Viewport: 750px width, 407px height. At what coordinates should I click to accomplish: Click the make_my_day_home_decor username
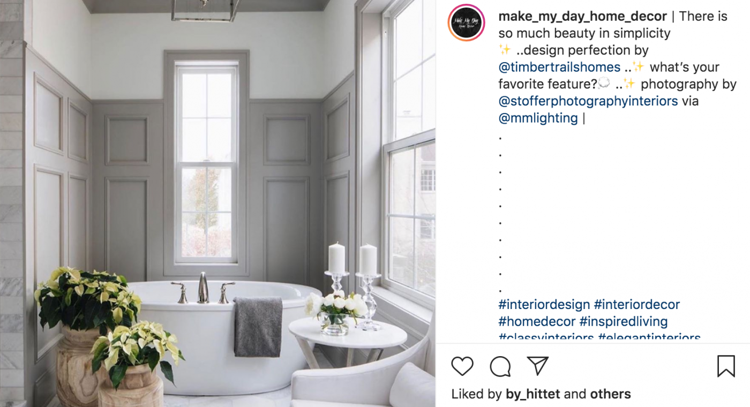[582, 16]
